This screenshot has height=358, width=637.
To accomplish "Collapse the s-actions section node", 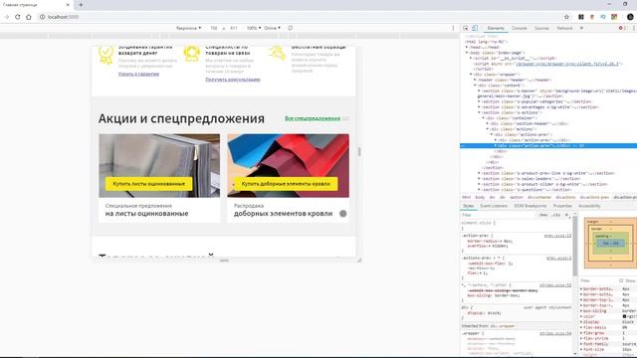I will (479, 112).
